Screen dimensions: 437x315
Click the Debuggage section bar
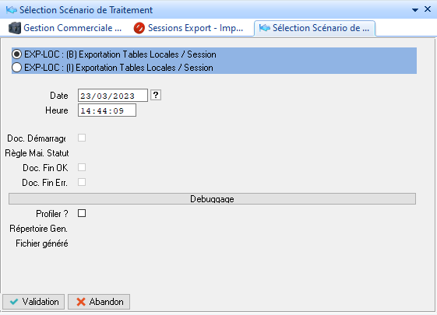pyautogui.click(x=212, y=198)
